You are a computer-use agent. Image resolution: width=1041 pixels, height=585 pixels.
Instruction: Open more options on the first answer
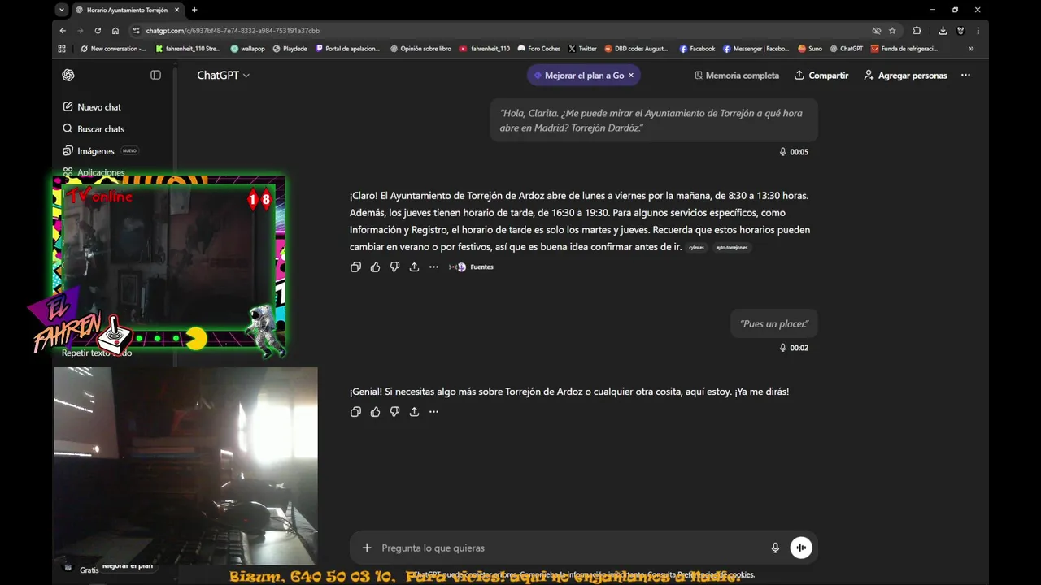(x=433, y=266)
